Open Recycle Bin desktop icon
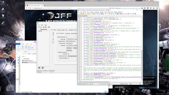This screenshot has height=95, width=169. 3,16
